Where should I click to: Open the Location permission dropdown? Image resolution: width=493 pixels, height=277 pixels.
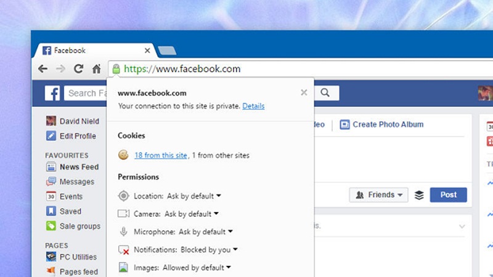click(194, 196)
